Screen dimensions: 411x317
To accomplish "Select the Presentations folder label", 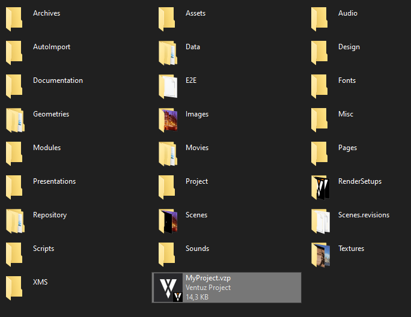I will click(x=54, y=181).
